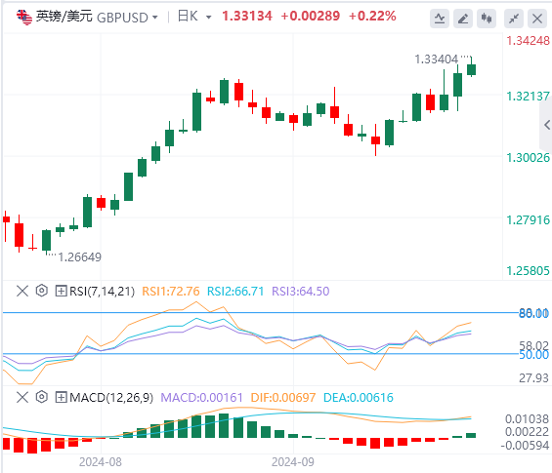Click the latest green candlestick near 1.33404
Image resolution: width=552 pixels, height=473 pixels.
click(x=471, y=69)
